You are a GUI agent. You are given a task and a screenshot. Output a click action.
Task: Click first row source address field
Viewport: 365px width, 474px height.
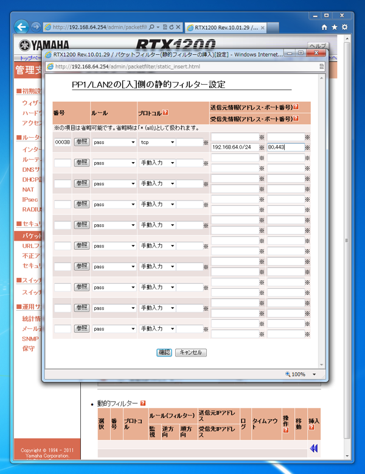point(235,137)
